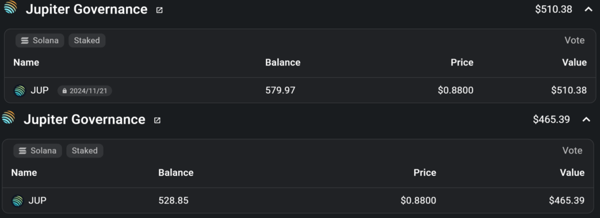Screen dimensions: 600x218
Task: Open external link icon beside the $465.39 Jupiter Governance title
Action: point(157,121)
